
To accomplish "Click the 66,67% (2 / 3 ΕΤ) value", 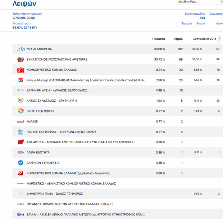I will coord(24,28).
